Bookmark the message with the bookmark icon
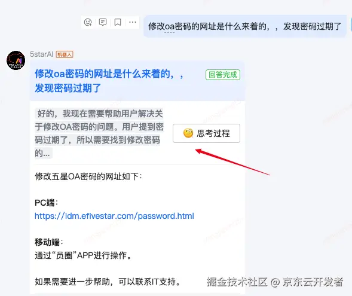 pos(118,22)
